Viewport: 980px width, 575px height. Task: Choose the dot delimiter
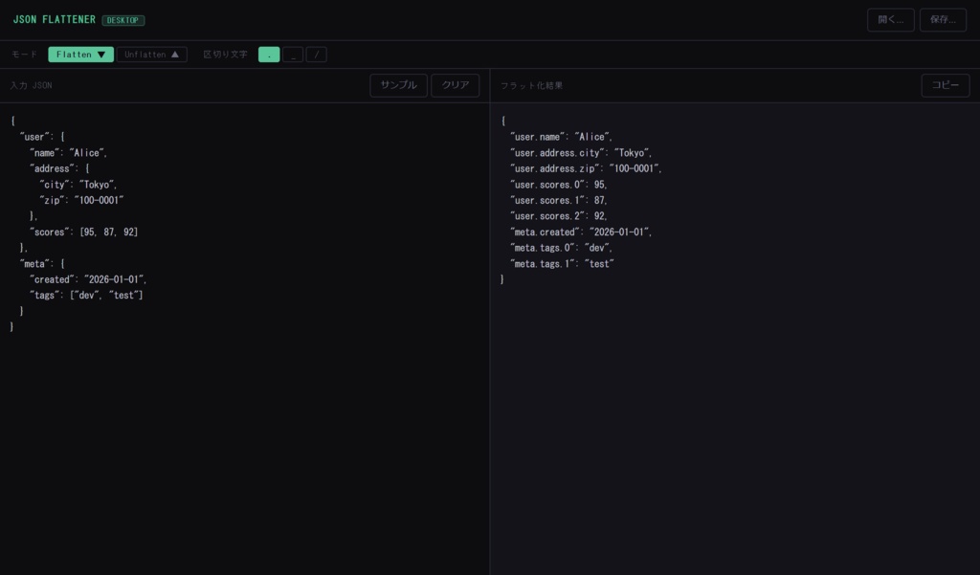point(269,55)
